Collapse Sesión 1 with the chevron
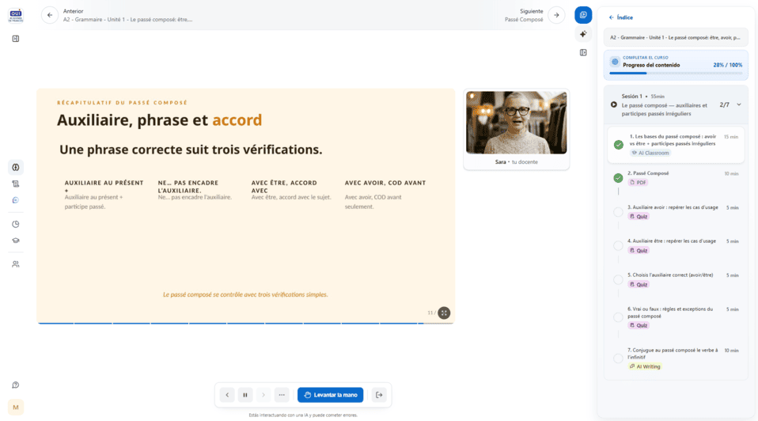 pyautogui.click(x=739, y=104)
